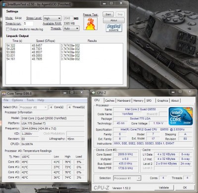198x193 pixels.
Task: Click the CPU-Z Core Speed 2609.9 MHz
Action: pyautogui.click(x=126, y=154)
